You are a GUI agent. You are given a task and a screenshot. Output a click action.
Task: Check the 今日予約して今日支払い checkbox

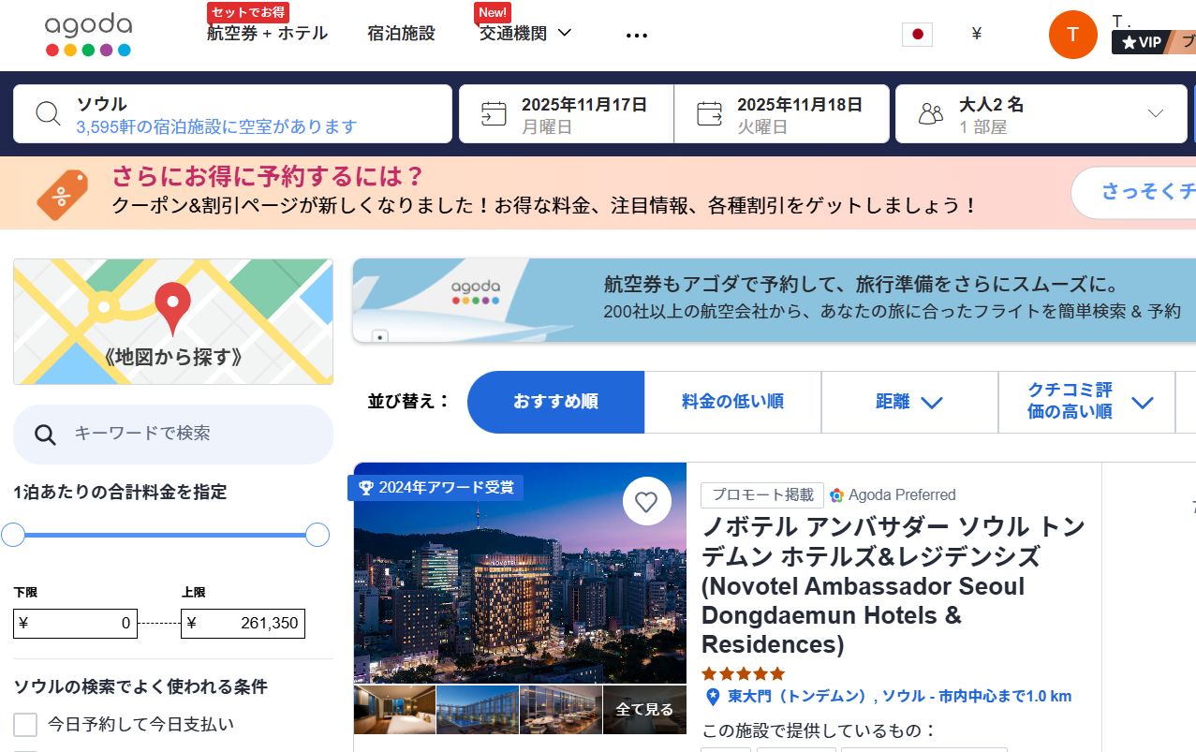[x=25, y=724]
